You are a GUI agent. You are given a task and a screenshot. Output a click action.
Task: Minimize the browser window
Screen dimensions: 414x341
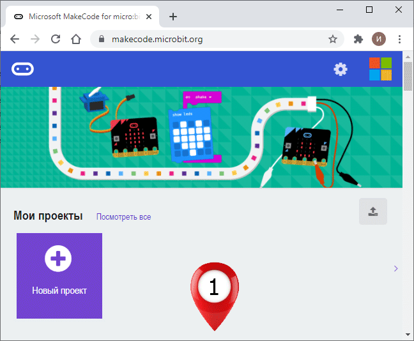click(340, 10)
